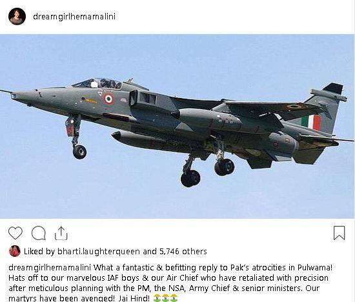The width and height of the screenshot is (355, 302).
Task: Click the fighter jet photo
Action: click(177, 126)
